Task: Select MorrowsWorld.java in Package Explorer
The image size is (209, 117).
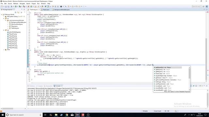Action: 17,24
